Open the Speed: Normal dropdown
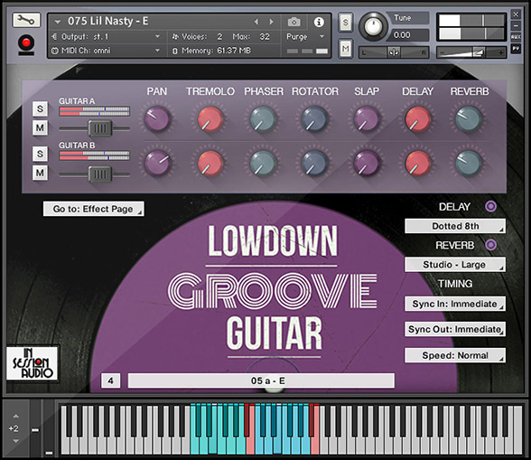 pyautogui.click(x=455, y=355)
